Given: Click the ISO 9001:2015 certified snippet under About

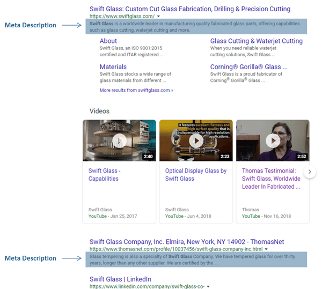Looking at the screenshot, I should (x=131, y=51).
